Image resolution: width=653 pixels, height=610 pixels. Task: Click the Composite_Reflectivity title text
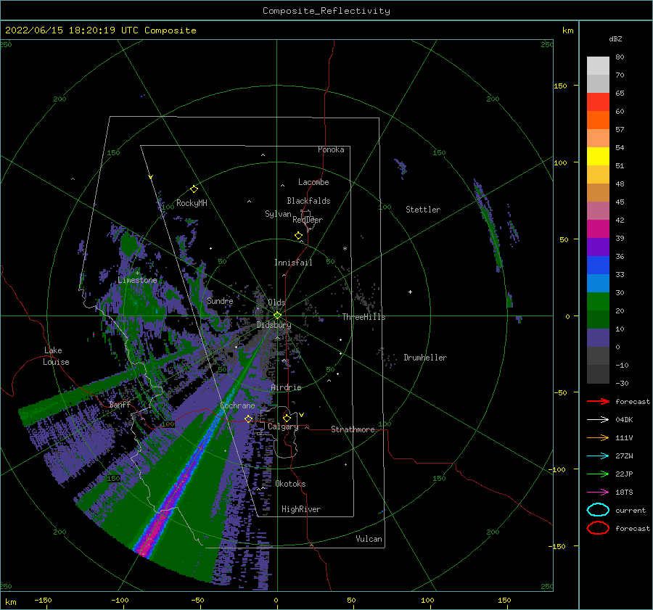tap(326, 11)
